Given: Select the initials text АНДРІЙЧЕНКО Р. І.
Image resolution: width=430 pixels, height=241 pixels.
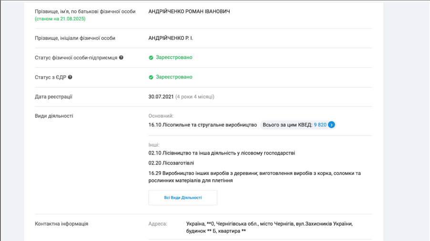Looking at the screenshot, I should 171,38.
